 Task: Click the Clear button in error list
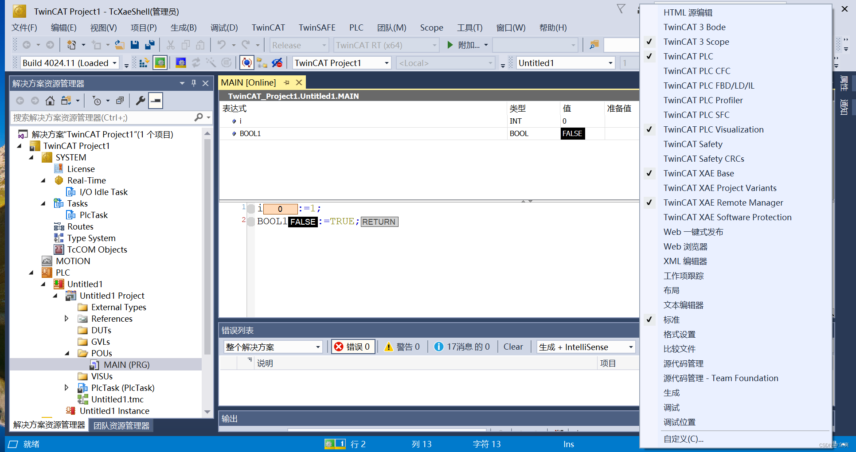click(x=513, y=347)
